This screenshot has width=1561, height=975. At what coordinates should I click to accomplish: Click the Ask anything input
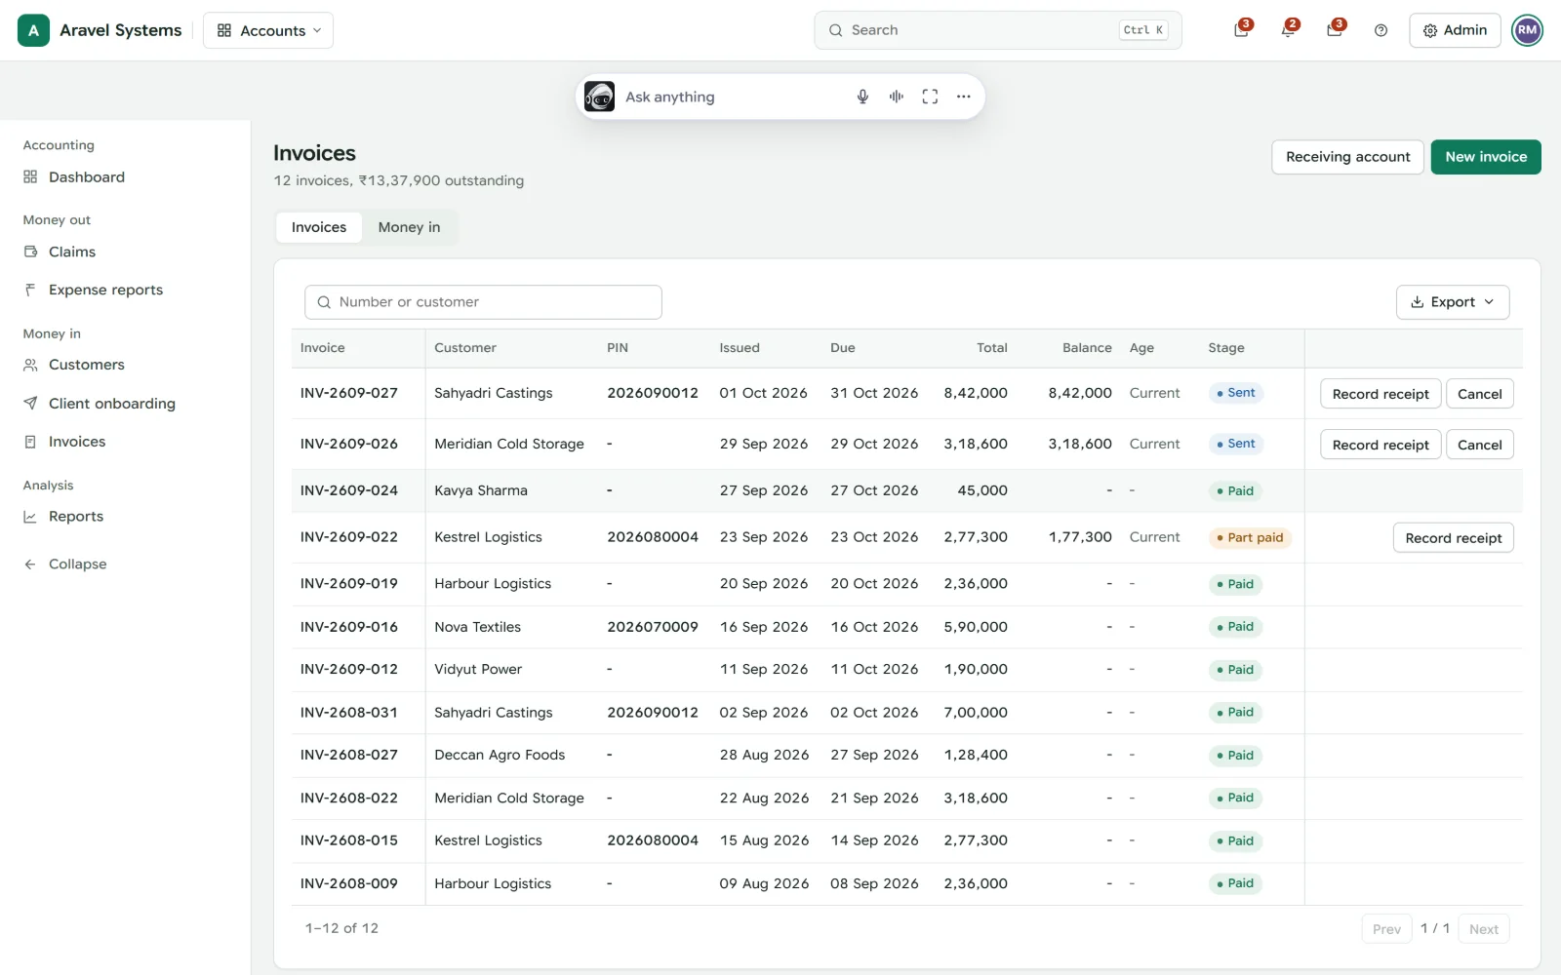pyautogui.click(x=732, y=97)
